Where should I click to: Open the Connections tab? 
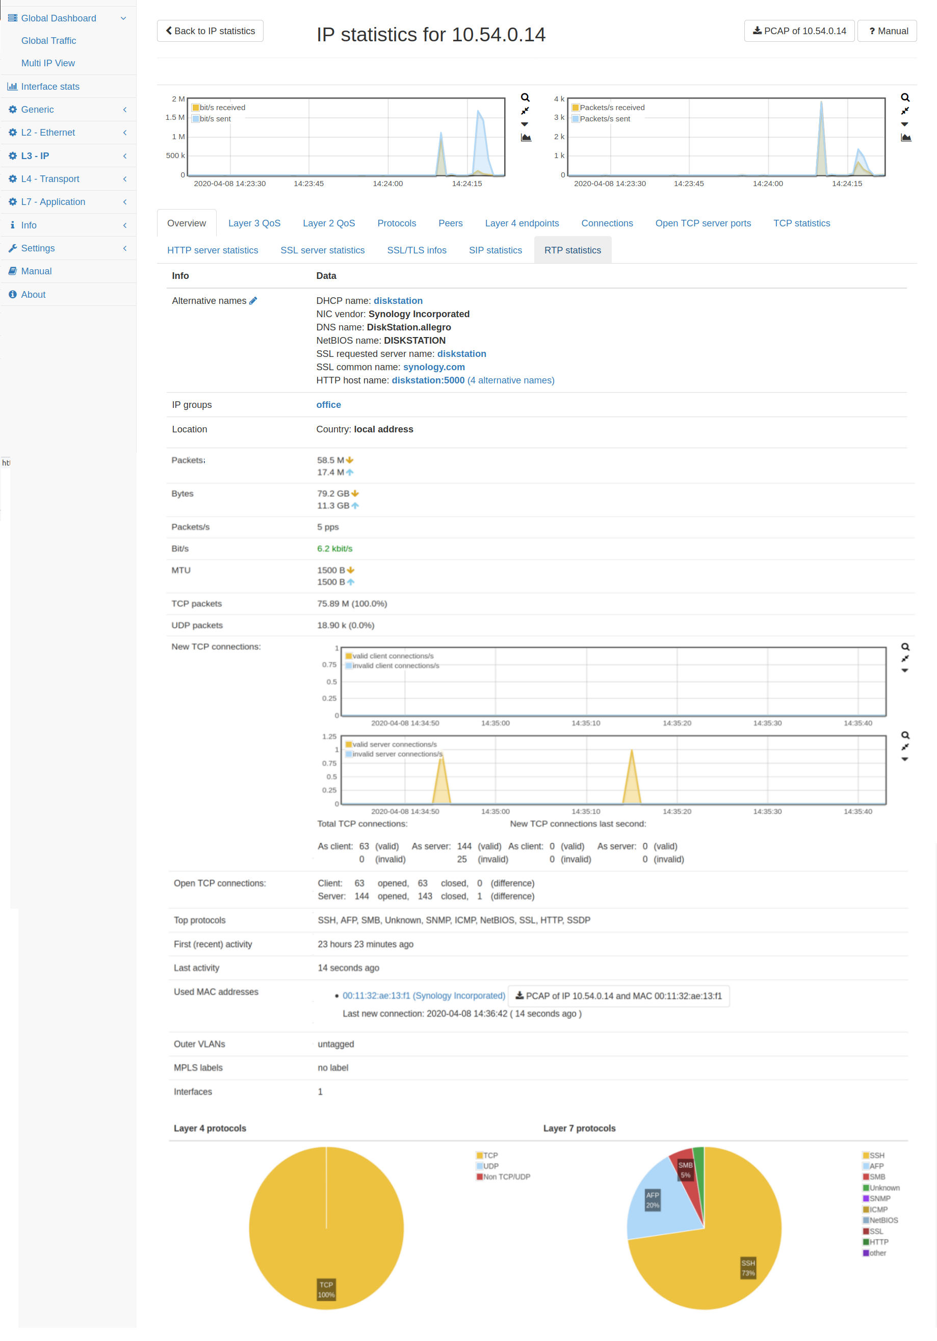click(607, 223)
